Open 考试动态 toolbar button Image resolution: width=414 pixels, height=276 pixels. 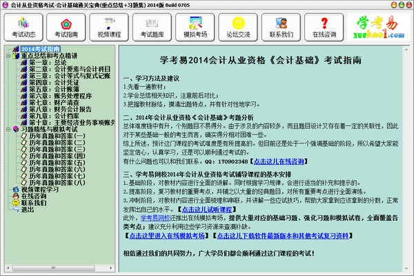[x=23, y=28]
